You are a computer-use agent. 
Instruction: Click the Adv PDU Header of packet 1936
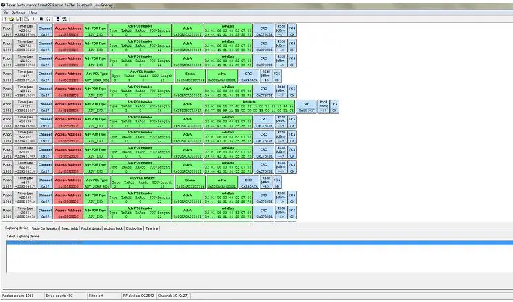coord(140,167)
